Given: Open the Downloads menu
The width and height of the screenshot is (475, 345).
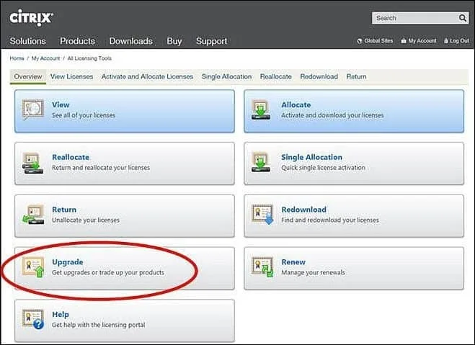Looking at the screenshot, I should pyautogui.click(x=131, y=41).
